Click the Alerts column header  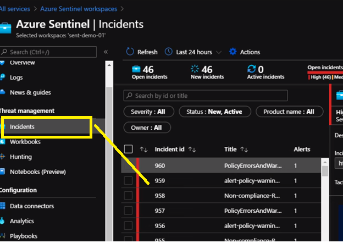pyautogui.click(x=302, y=150)
